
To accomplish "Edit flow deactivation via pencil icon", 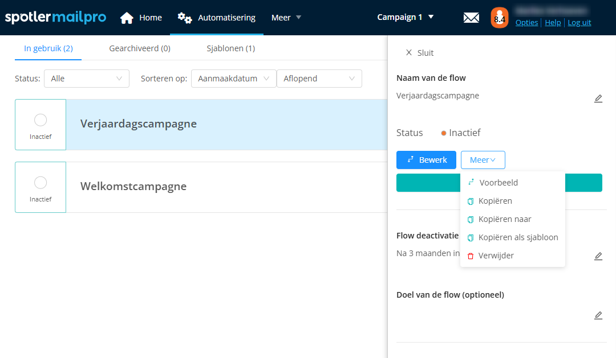I will [x=598, y=256].
